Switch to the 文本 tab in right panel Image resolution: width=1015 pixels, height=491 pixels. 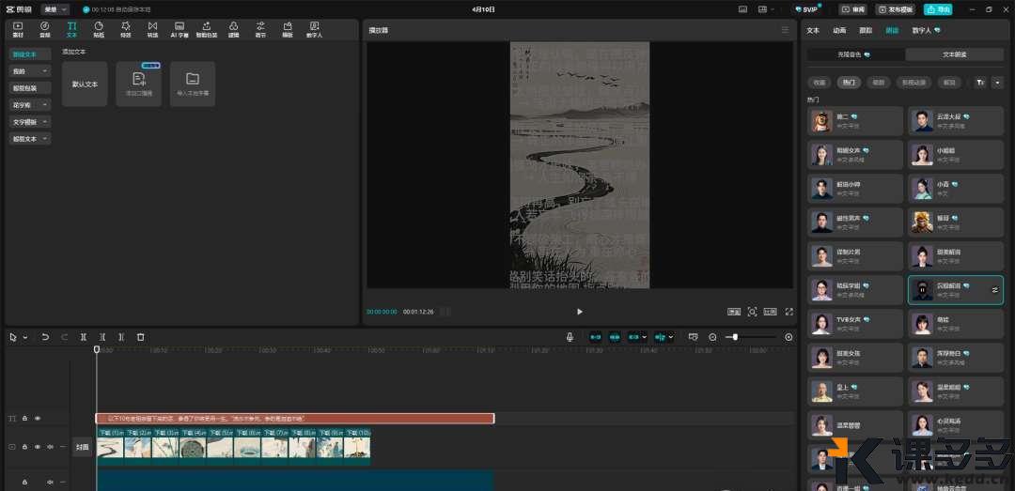click(x=813, y=30)
